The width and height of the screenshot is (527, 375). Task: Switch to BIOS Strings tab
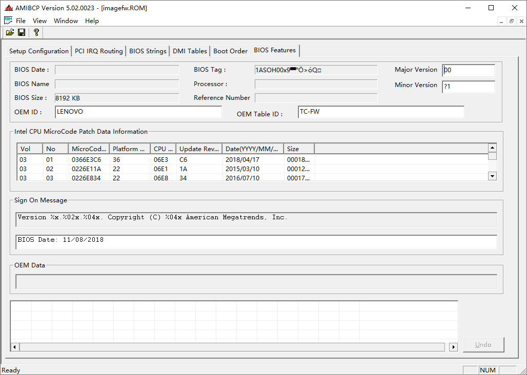pyautogui.click(x=148, y=51)
